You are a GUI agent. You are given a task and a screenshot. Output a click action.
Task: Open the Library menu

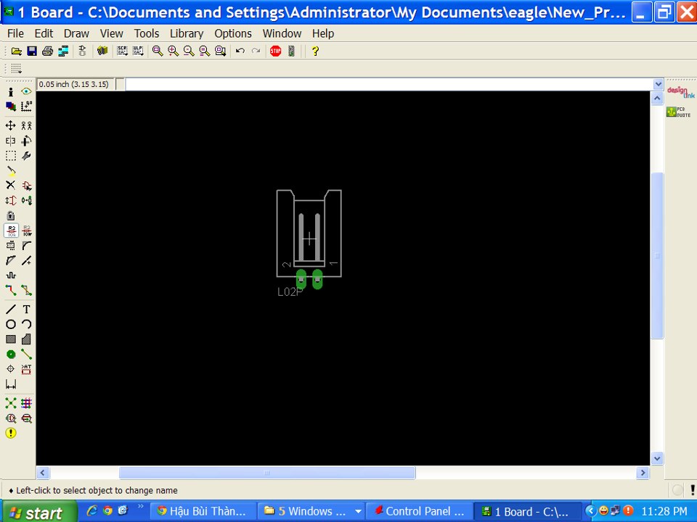tap(187, 33)
